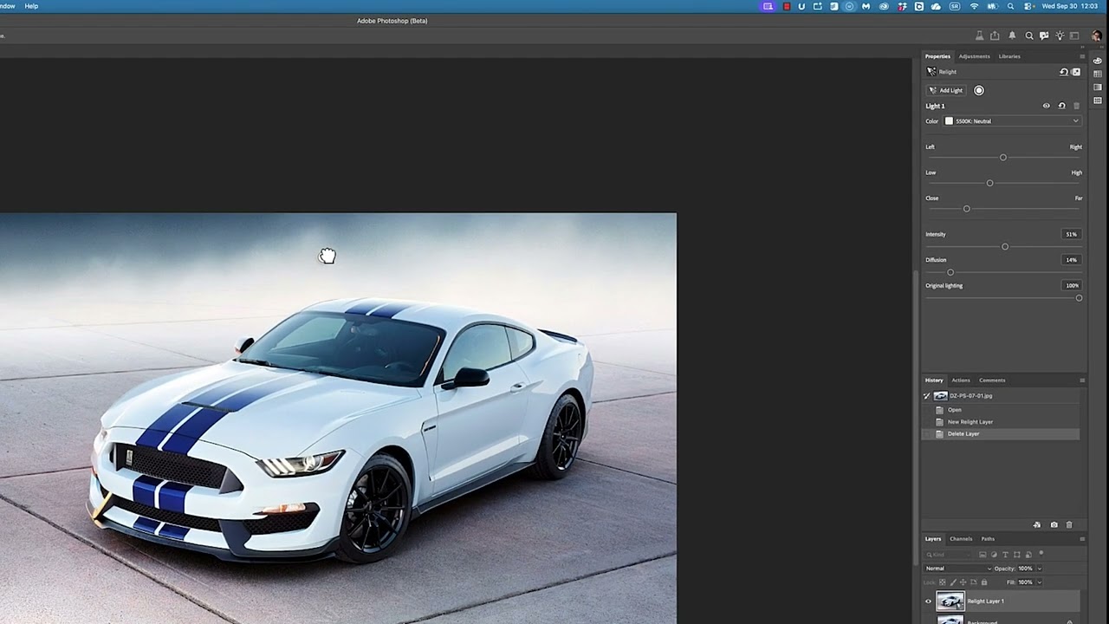Switch to the Channels tab
The image size is (1109, 624).
[961, 539]
